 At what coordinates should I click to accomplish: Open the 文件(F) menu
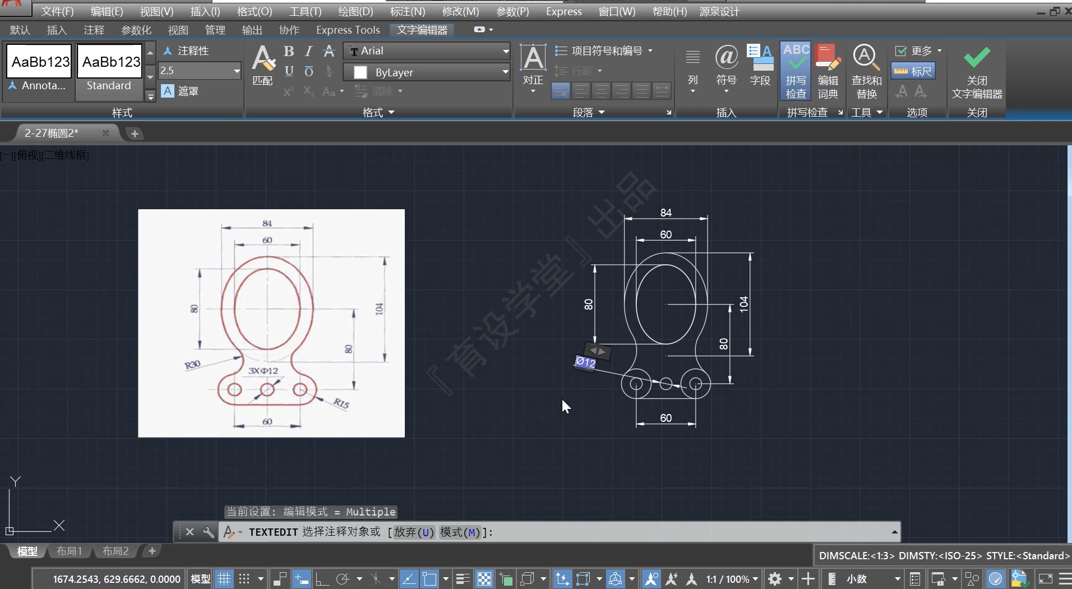(57, 11)
